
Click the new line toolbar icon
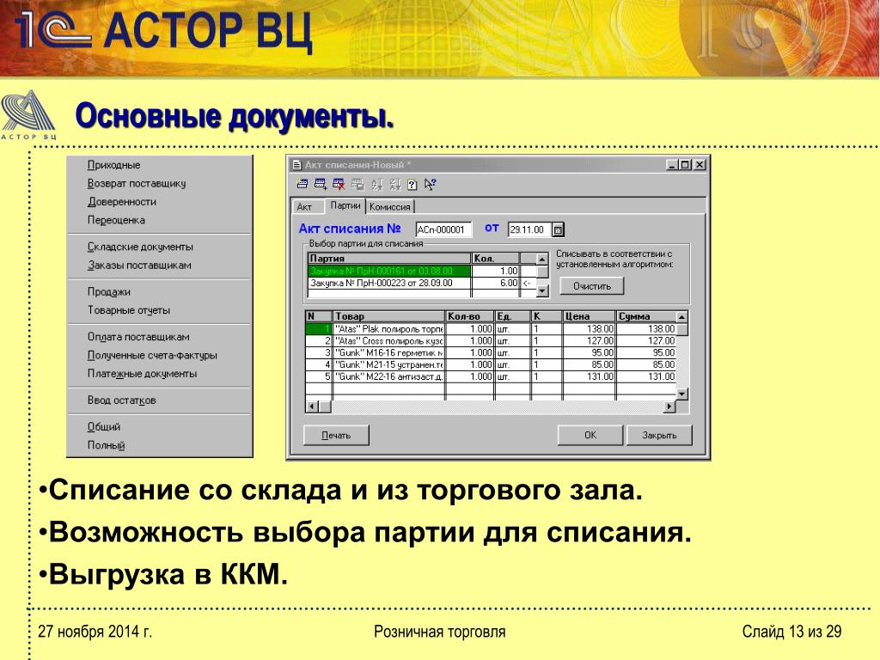(x=302, y=184)
